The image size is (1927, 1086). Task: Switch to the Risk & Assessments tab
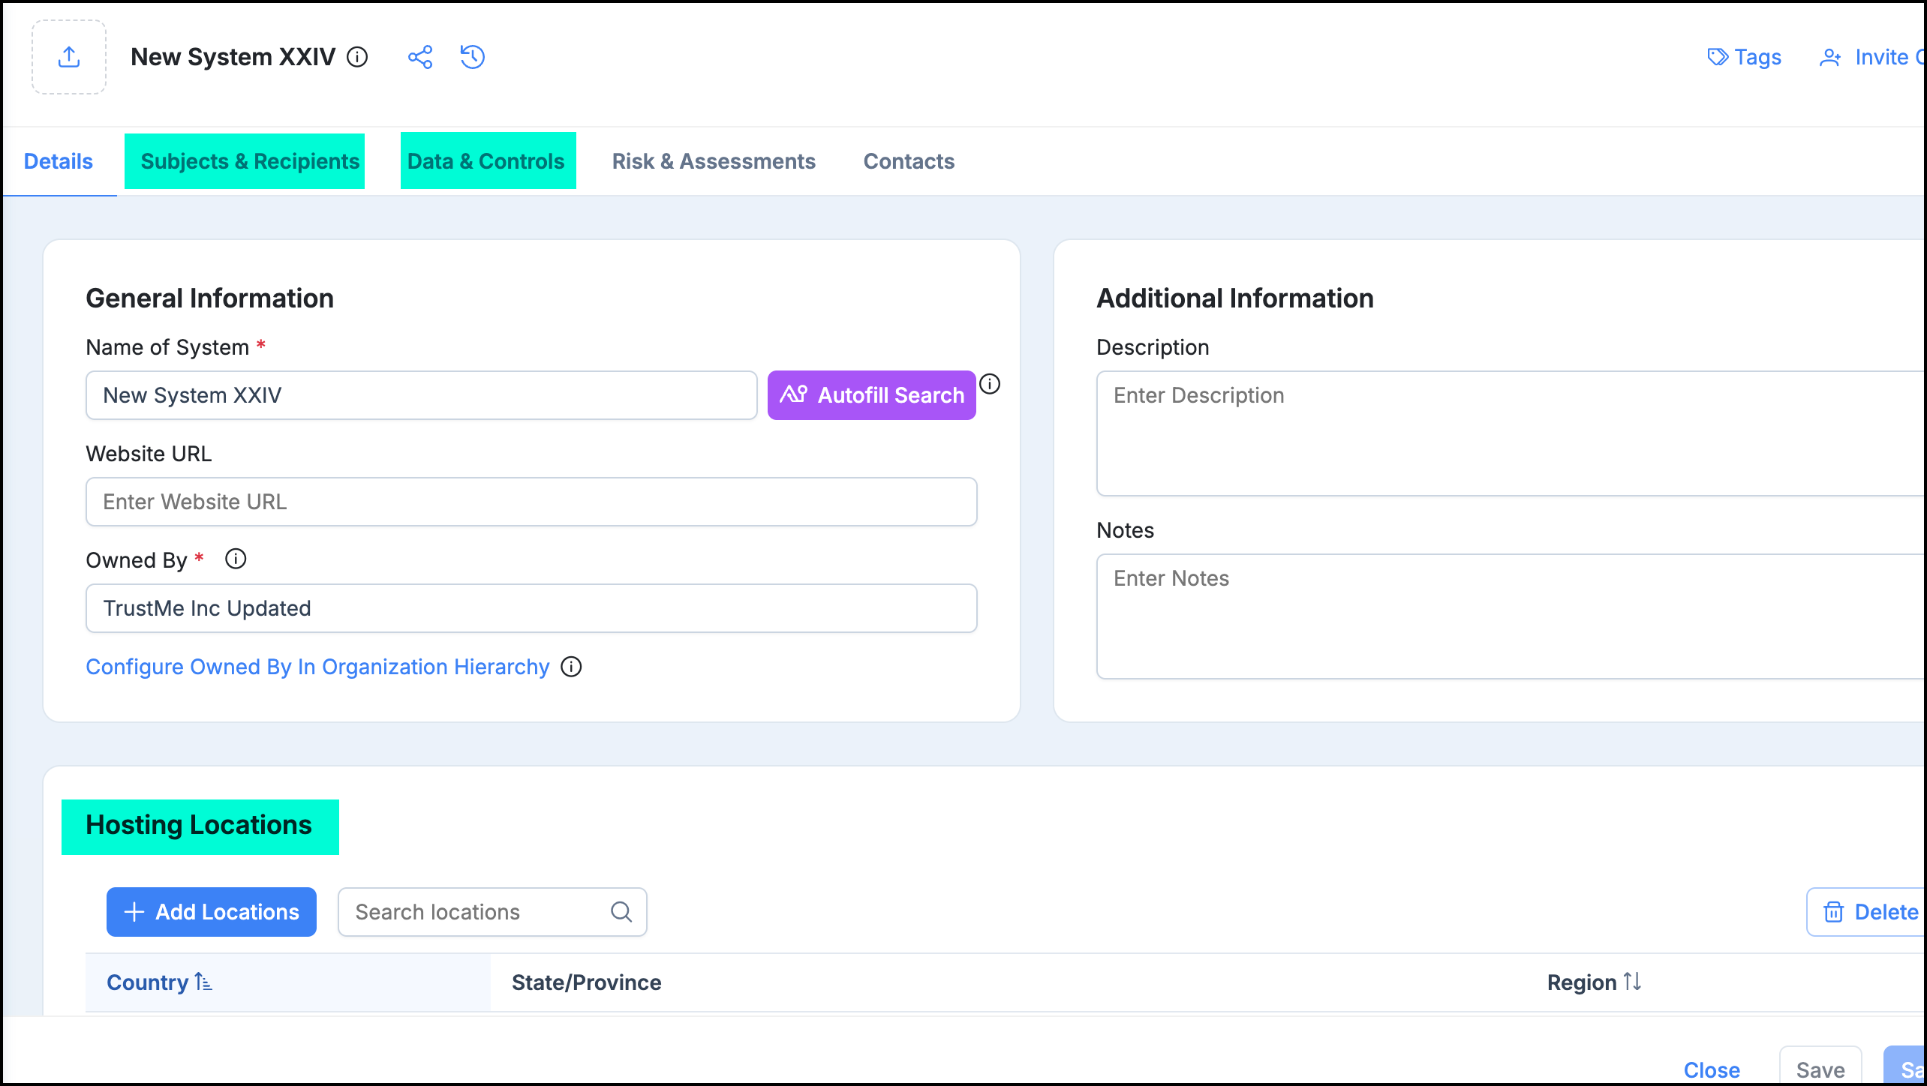[x=714, y=160]
